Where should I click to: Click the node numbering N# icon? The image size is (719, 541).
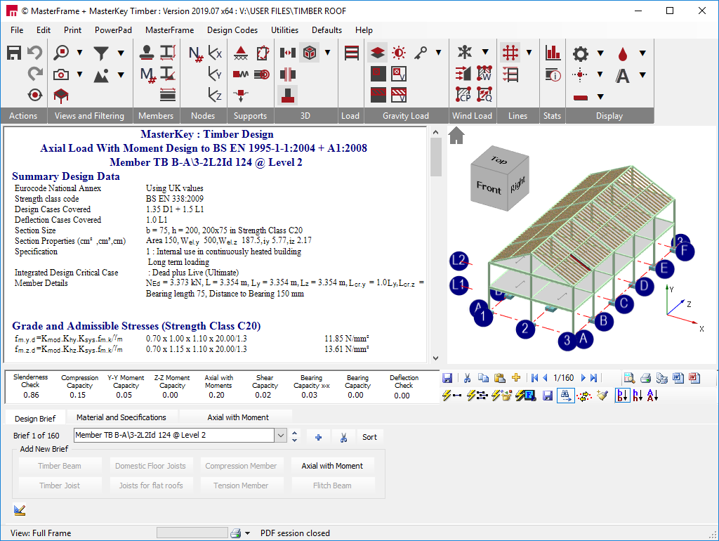195,53
